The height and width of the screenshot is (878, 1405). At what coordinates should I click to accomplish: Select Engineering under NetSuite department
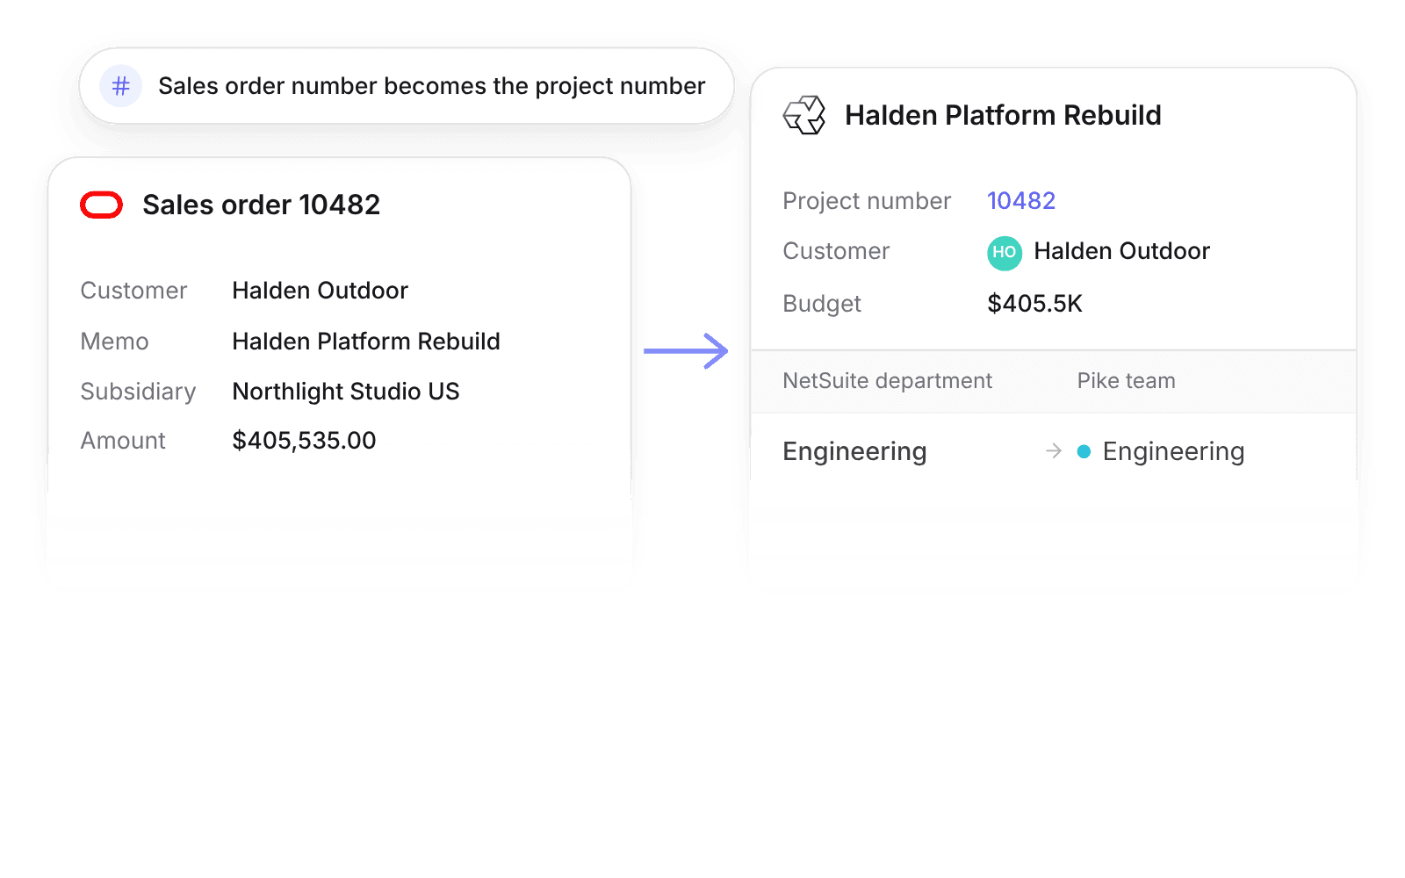(x=854, y=452)
